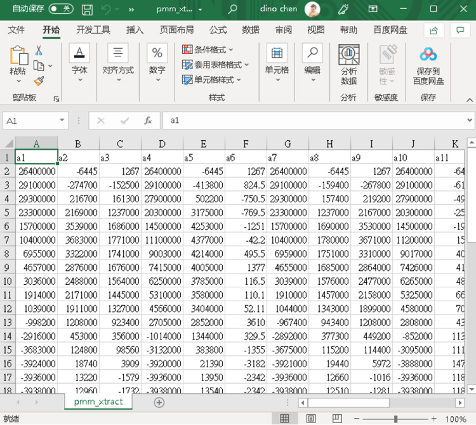Click the zoom slider handle
Screen dimensions: 476x425
click(x=395, y=419)
